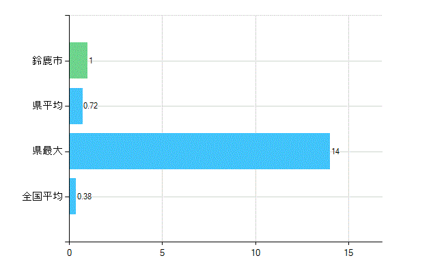Select the 県最大 axis label

tap(47, 151)
